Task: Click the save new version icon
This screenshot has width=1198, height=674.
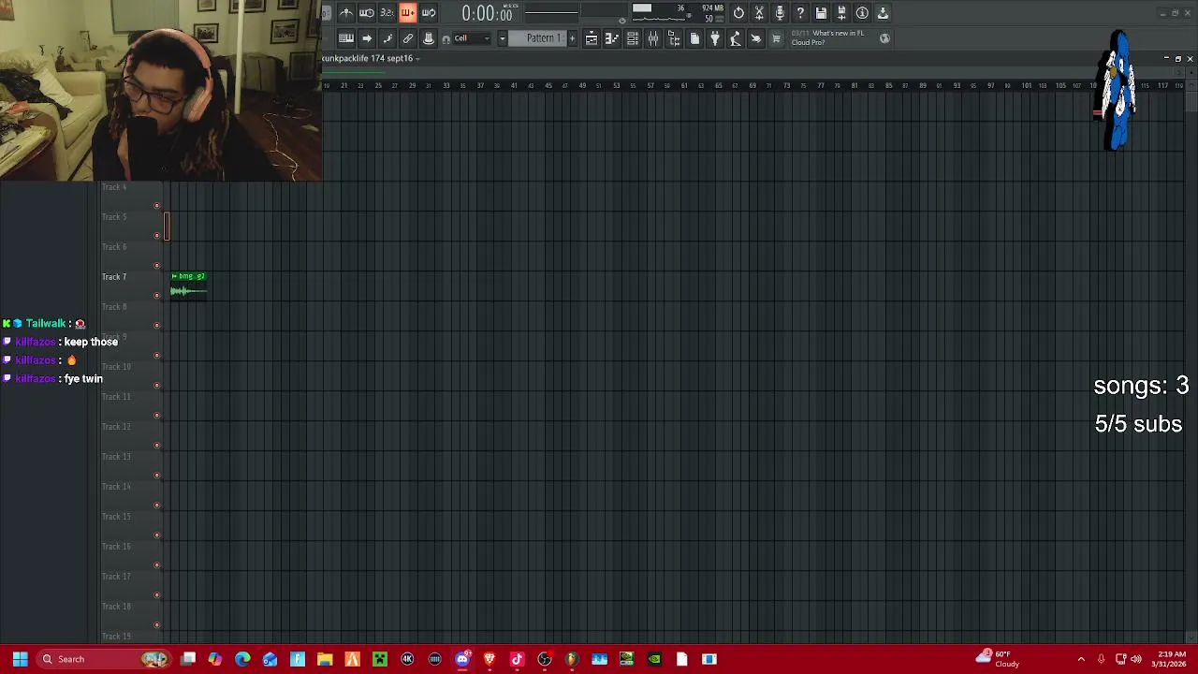Action: tap(841, 13)
